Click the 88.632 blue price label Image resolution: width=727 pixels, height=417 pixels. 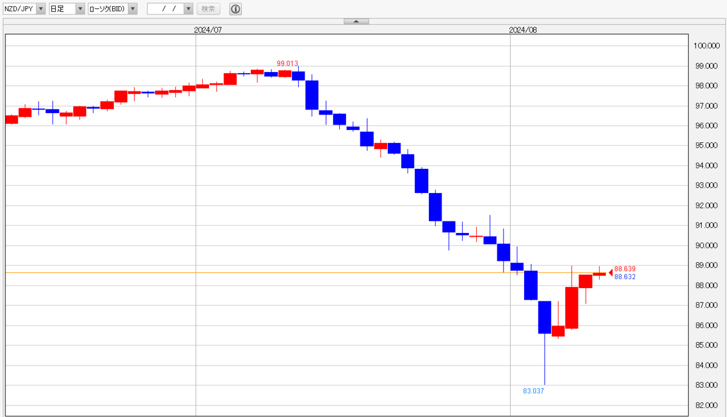[625, 277]
